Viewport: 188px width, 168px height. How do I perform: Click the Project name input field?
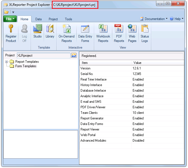click(x=43, y=56)
